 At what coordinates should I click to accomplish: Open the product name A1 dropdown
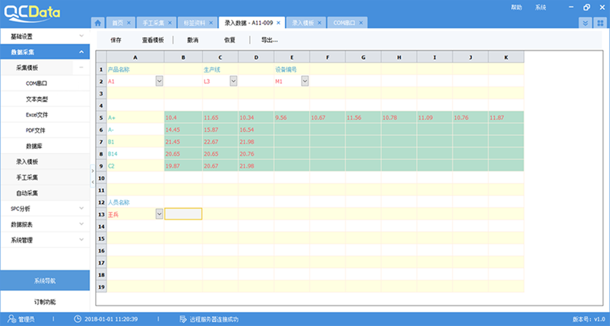tap(159, 81)
